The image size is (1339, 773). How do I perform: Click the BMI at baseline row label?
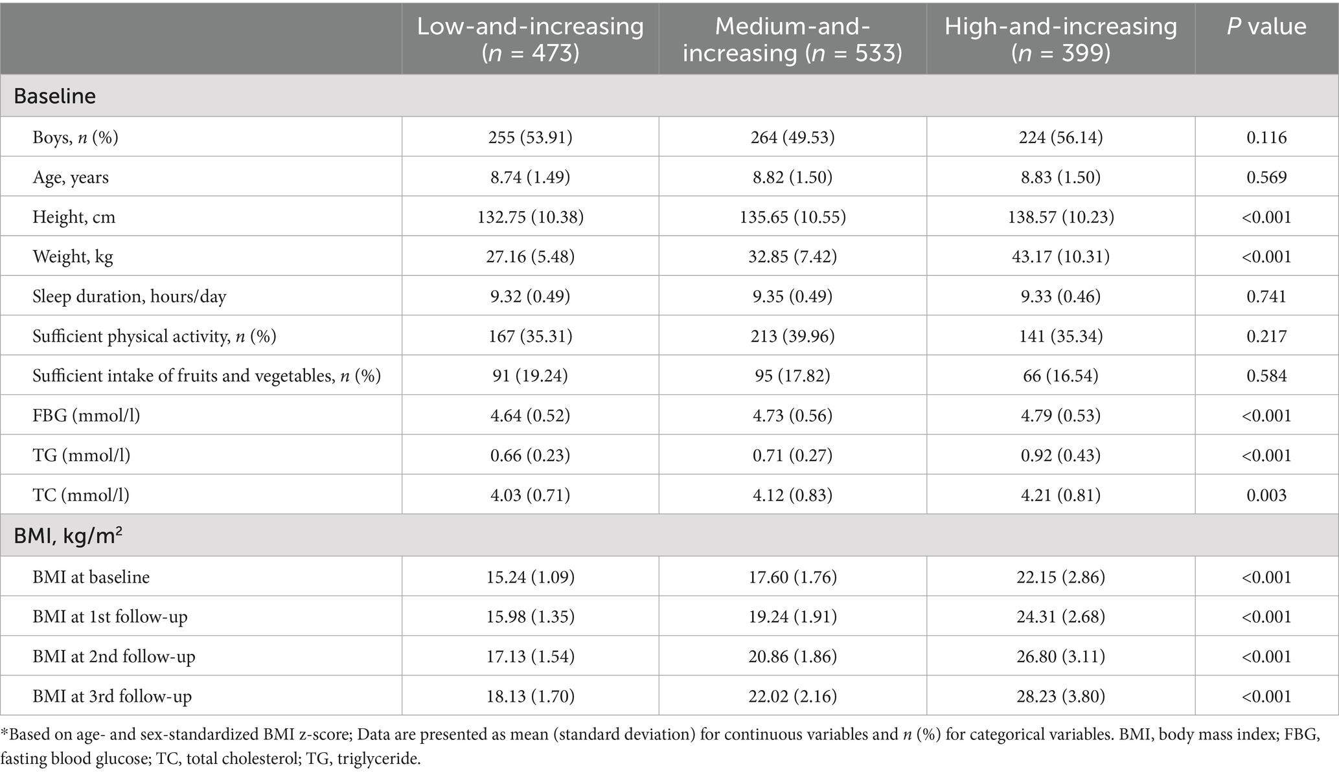[x=91, y=577]
